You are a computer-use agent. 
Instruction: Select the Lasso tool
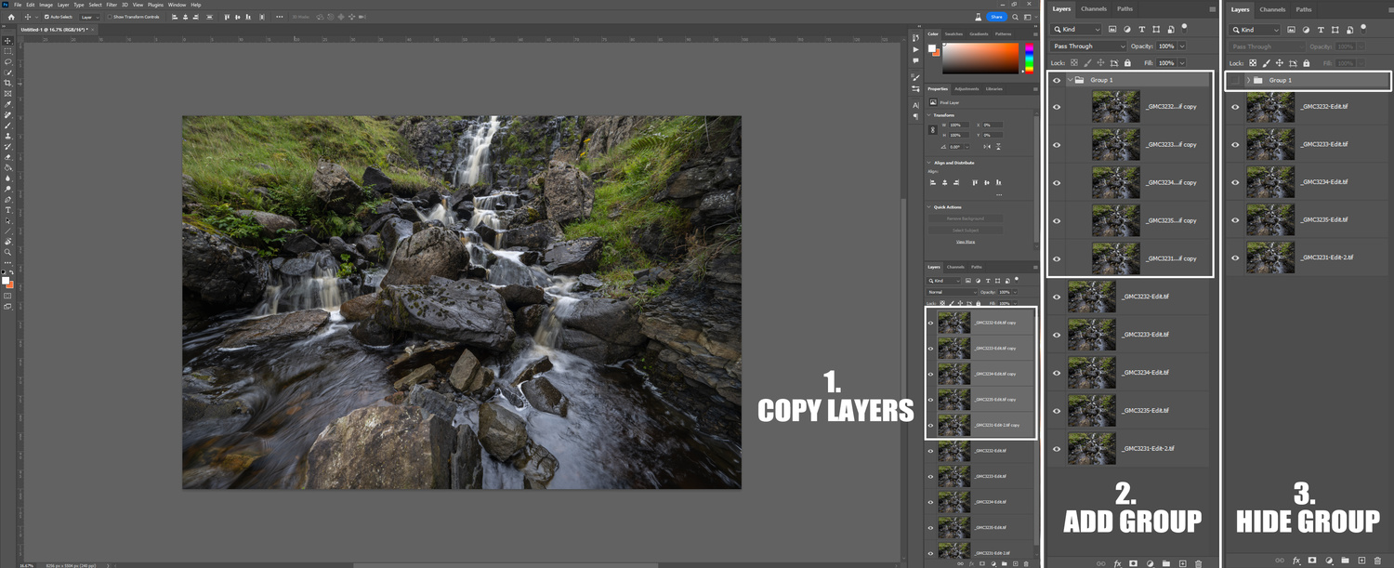coord(7,62)
